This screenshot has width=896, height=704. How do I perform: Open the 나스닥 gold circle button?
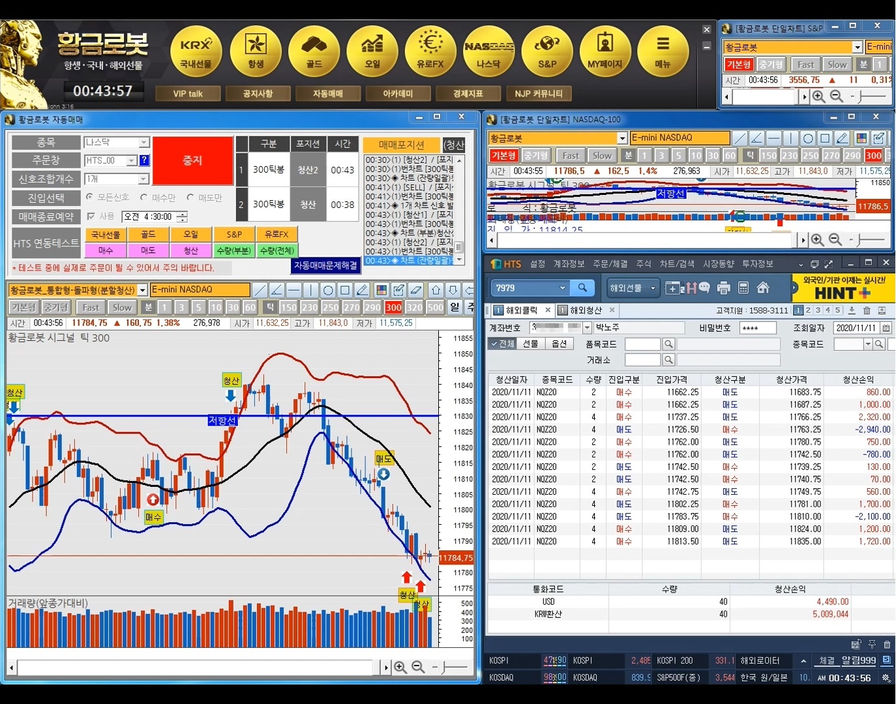(x=488, y=51)
